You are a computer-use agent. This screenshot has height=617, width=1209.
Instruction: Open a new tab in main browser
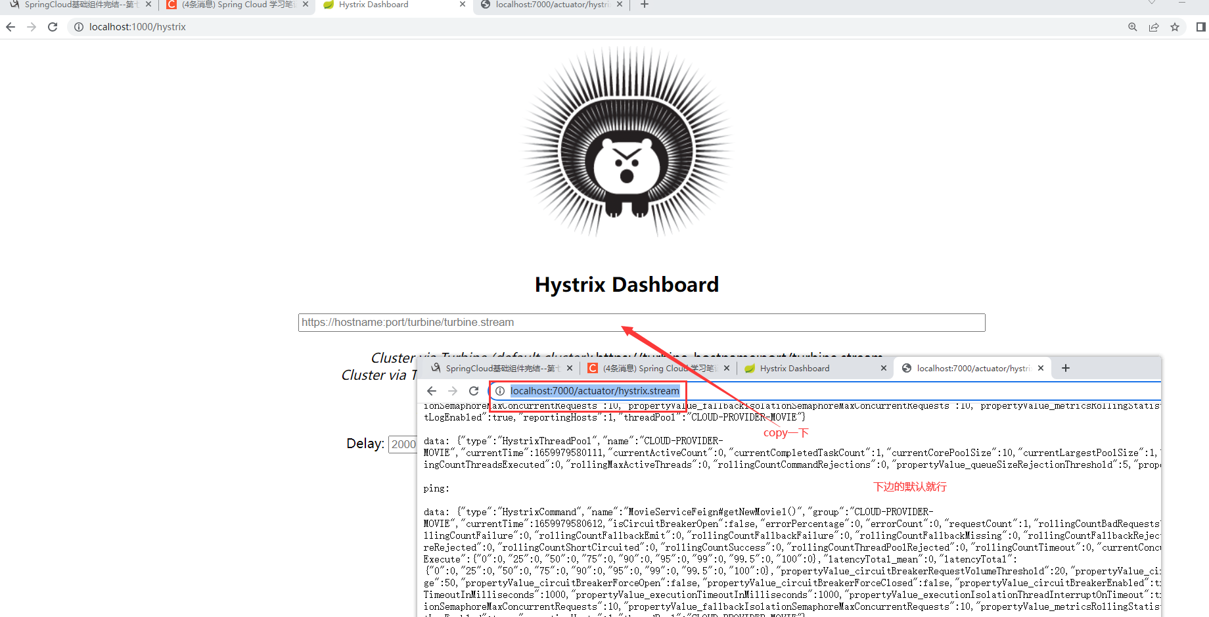(645, 5)
